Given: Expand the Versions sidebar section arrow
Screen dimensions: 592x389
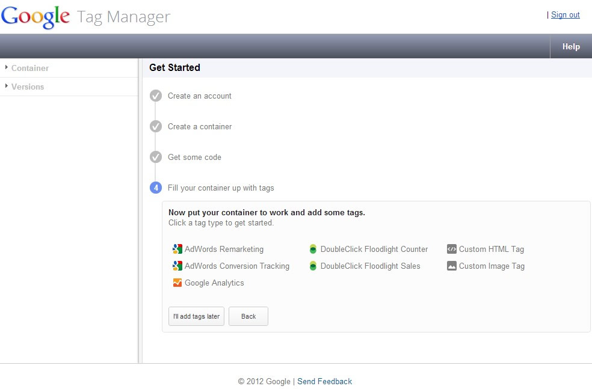Looking at the screenshot, I should click(x=7, y=86).
